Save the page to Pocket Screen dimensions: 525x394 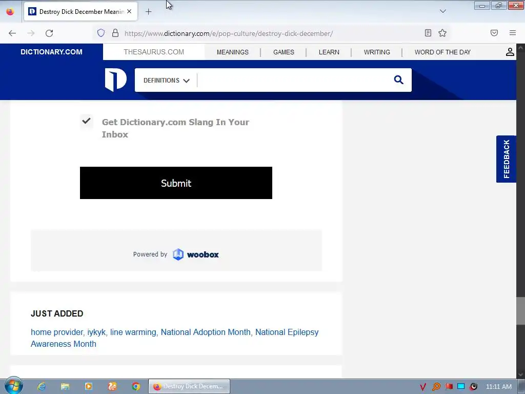(494, 33)
